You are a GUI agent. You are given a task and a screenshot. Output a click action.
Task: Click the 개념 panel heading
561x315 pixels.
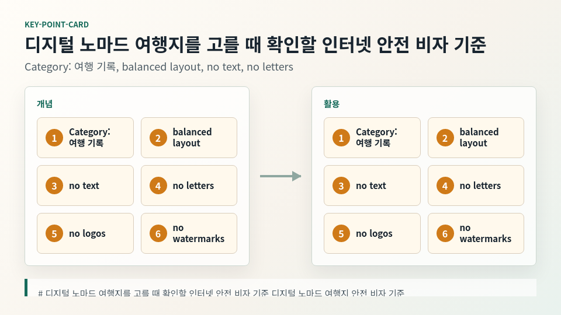tap(45, 104)
